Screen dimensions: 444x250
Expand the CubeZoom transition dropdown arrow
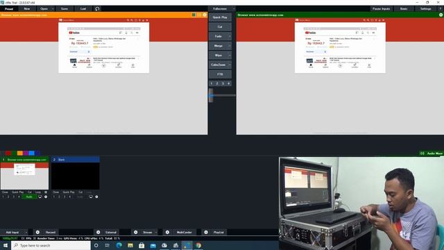coord(230,65)
